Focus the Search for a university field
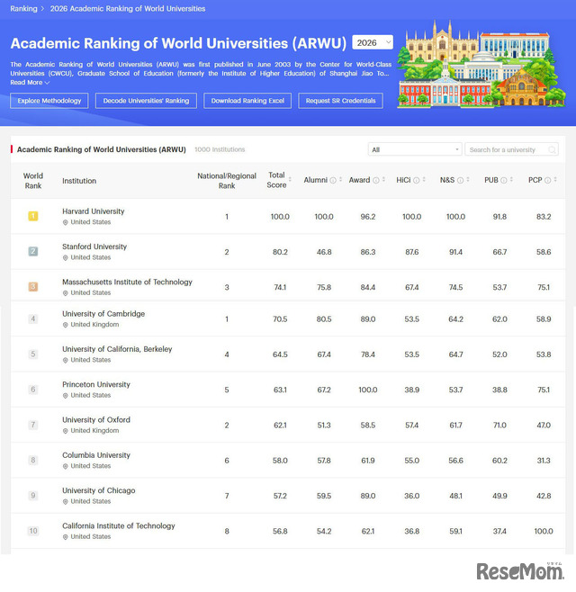The height and width of the screenshot is (592, 576). click(511, 149)
